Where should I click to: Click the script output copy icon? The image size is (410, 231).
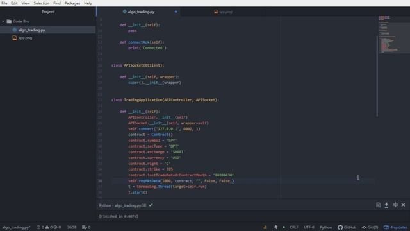click(x=378, y=205)
